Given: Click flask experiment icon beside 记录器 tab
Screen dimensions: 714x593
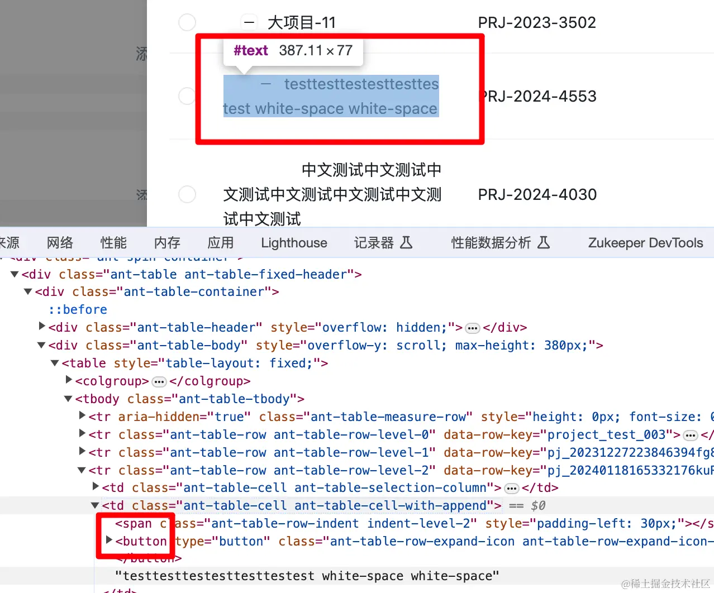Looking at the screenshot, I should click(407, 242).
